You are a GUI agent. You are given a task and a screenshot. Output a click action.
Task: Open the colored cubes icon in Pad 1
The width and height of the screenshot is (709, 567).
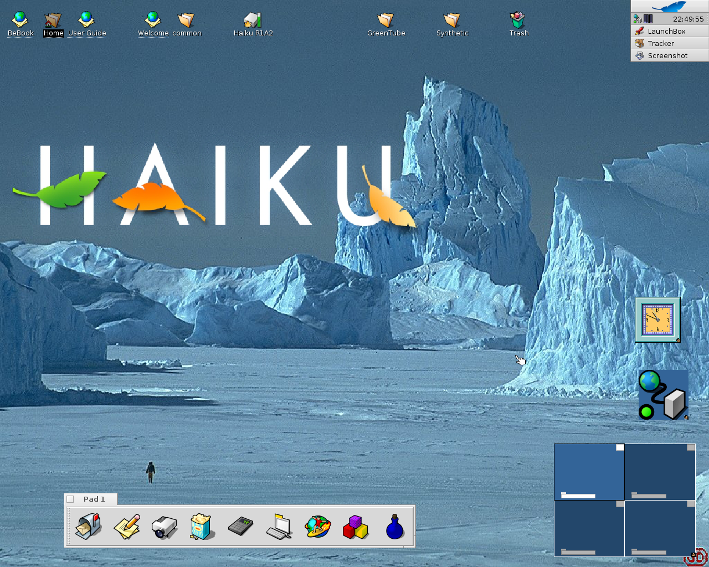(356, 527)
